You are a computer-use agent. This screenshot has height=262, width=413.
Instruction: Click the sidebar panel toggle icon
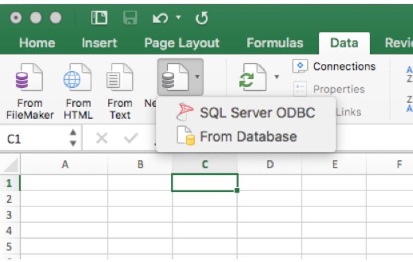[99, 18]
